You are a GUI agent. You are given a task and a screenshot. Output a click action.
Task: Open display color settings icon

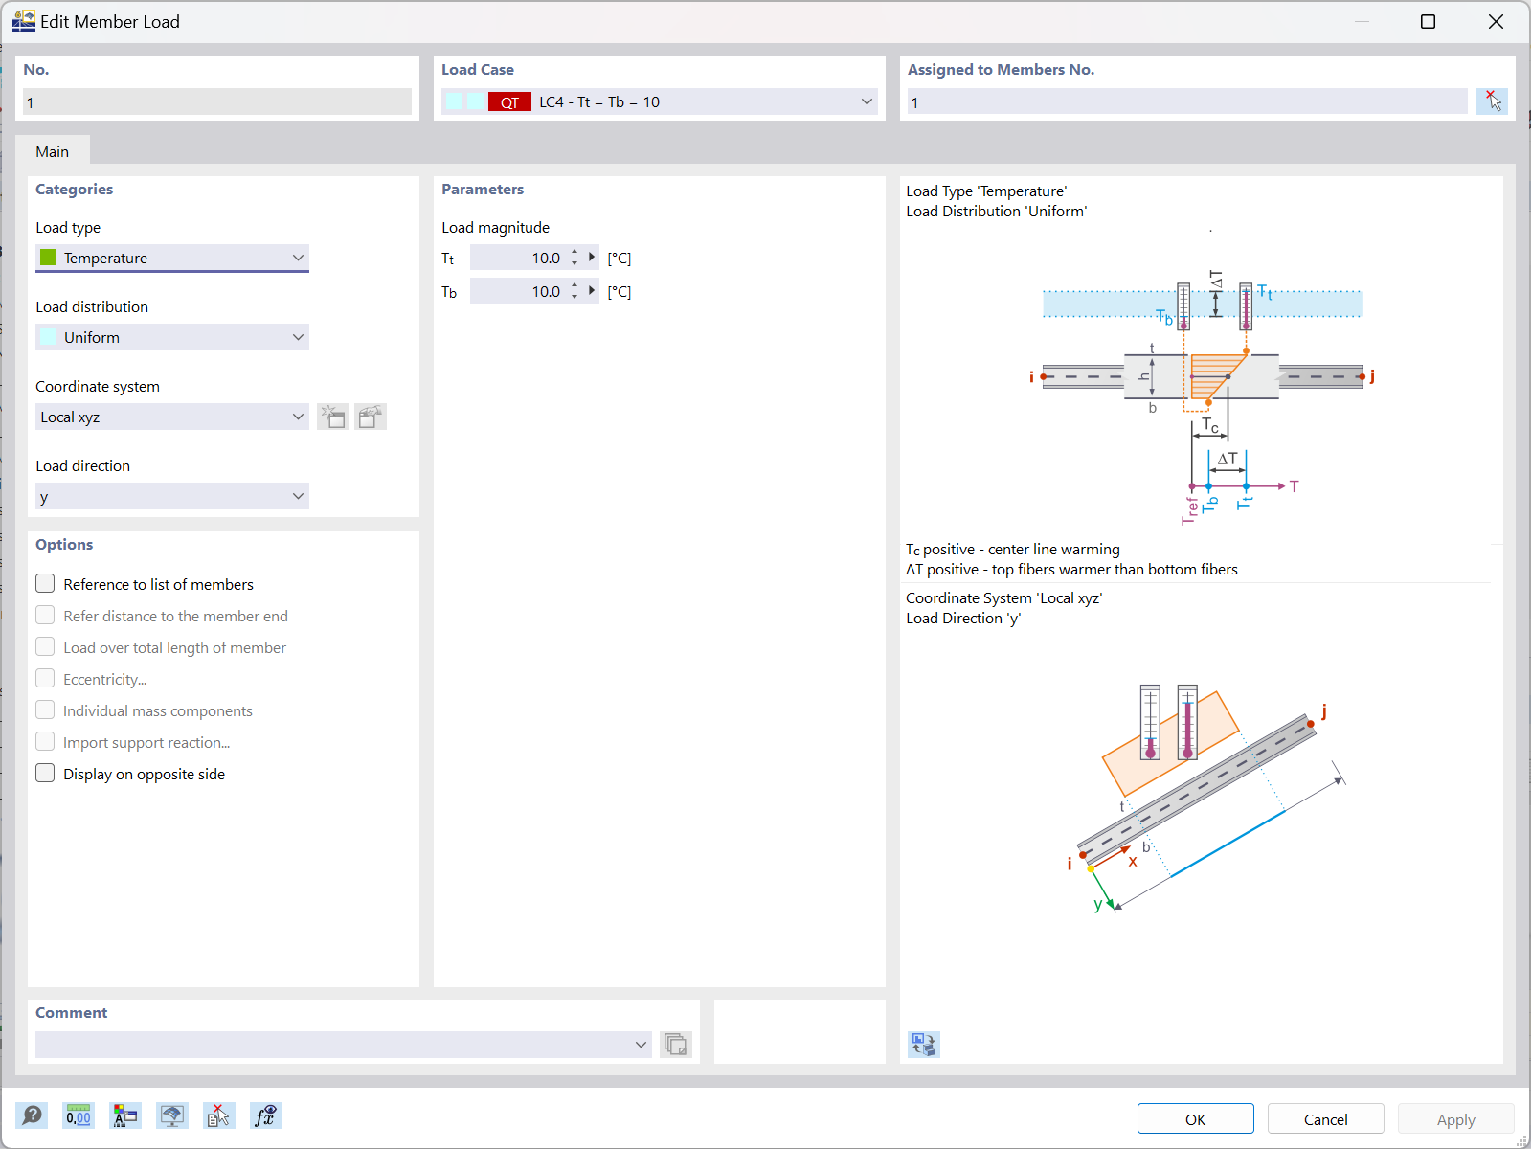pyautogui.click(x=124, y=1115)
